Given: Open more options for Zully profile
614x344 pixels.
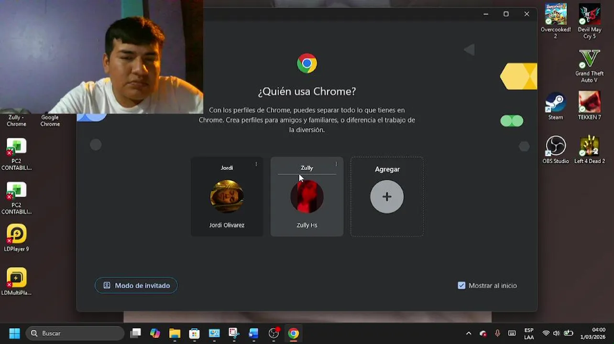Looking at the screenshot, I should pyautogui.click(x=336, y=164).
